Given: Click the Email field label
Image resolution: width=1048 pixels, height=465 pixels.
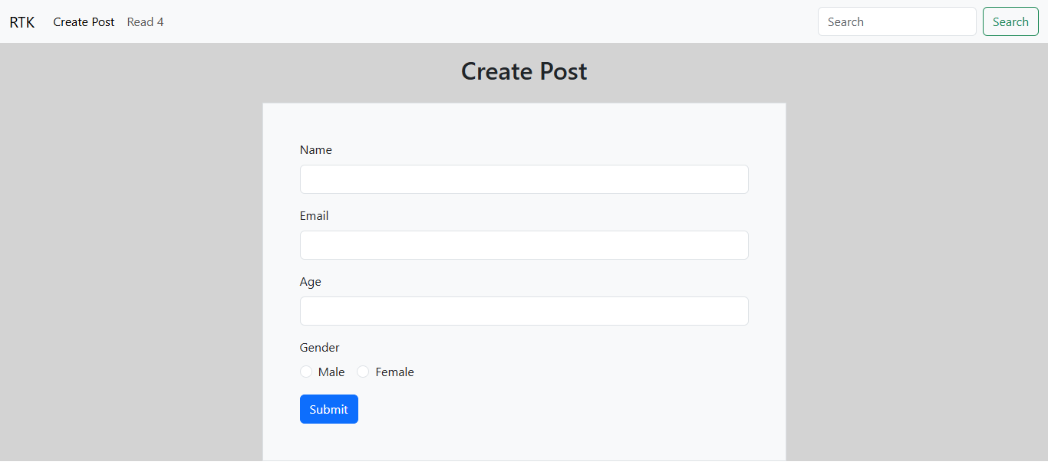Looking at the screenshot, I should pyautogui.click(x=314, y=216).
